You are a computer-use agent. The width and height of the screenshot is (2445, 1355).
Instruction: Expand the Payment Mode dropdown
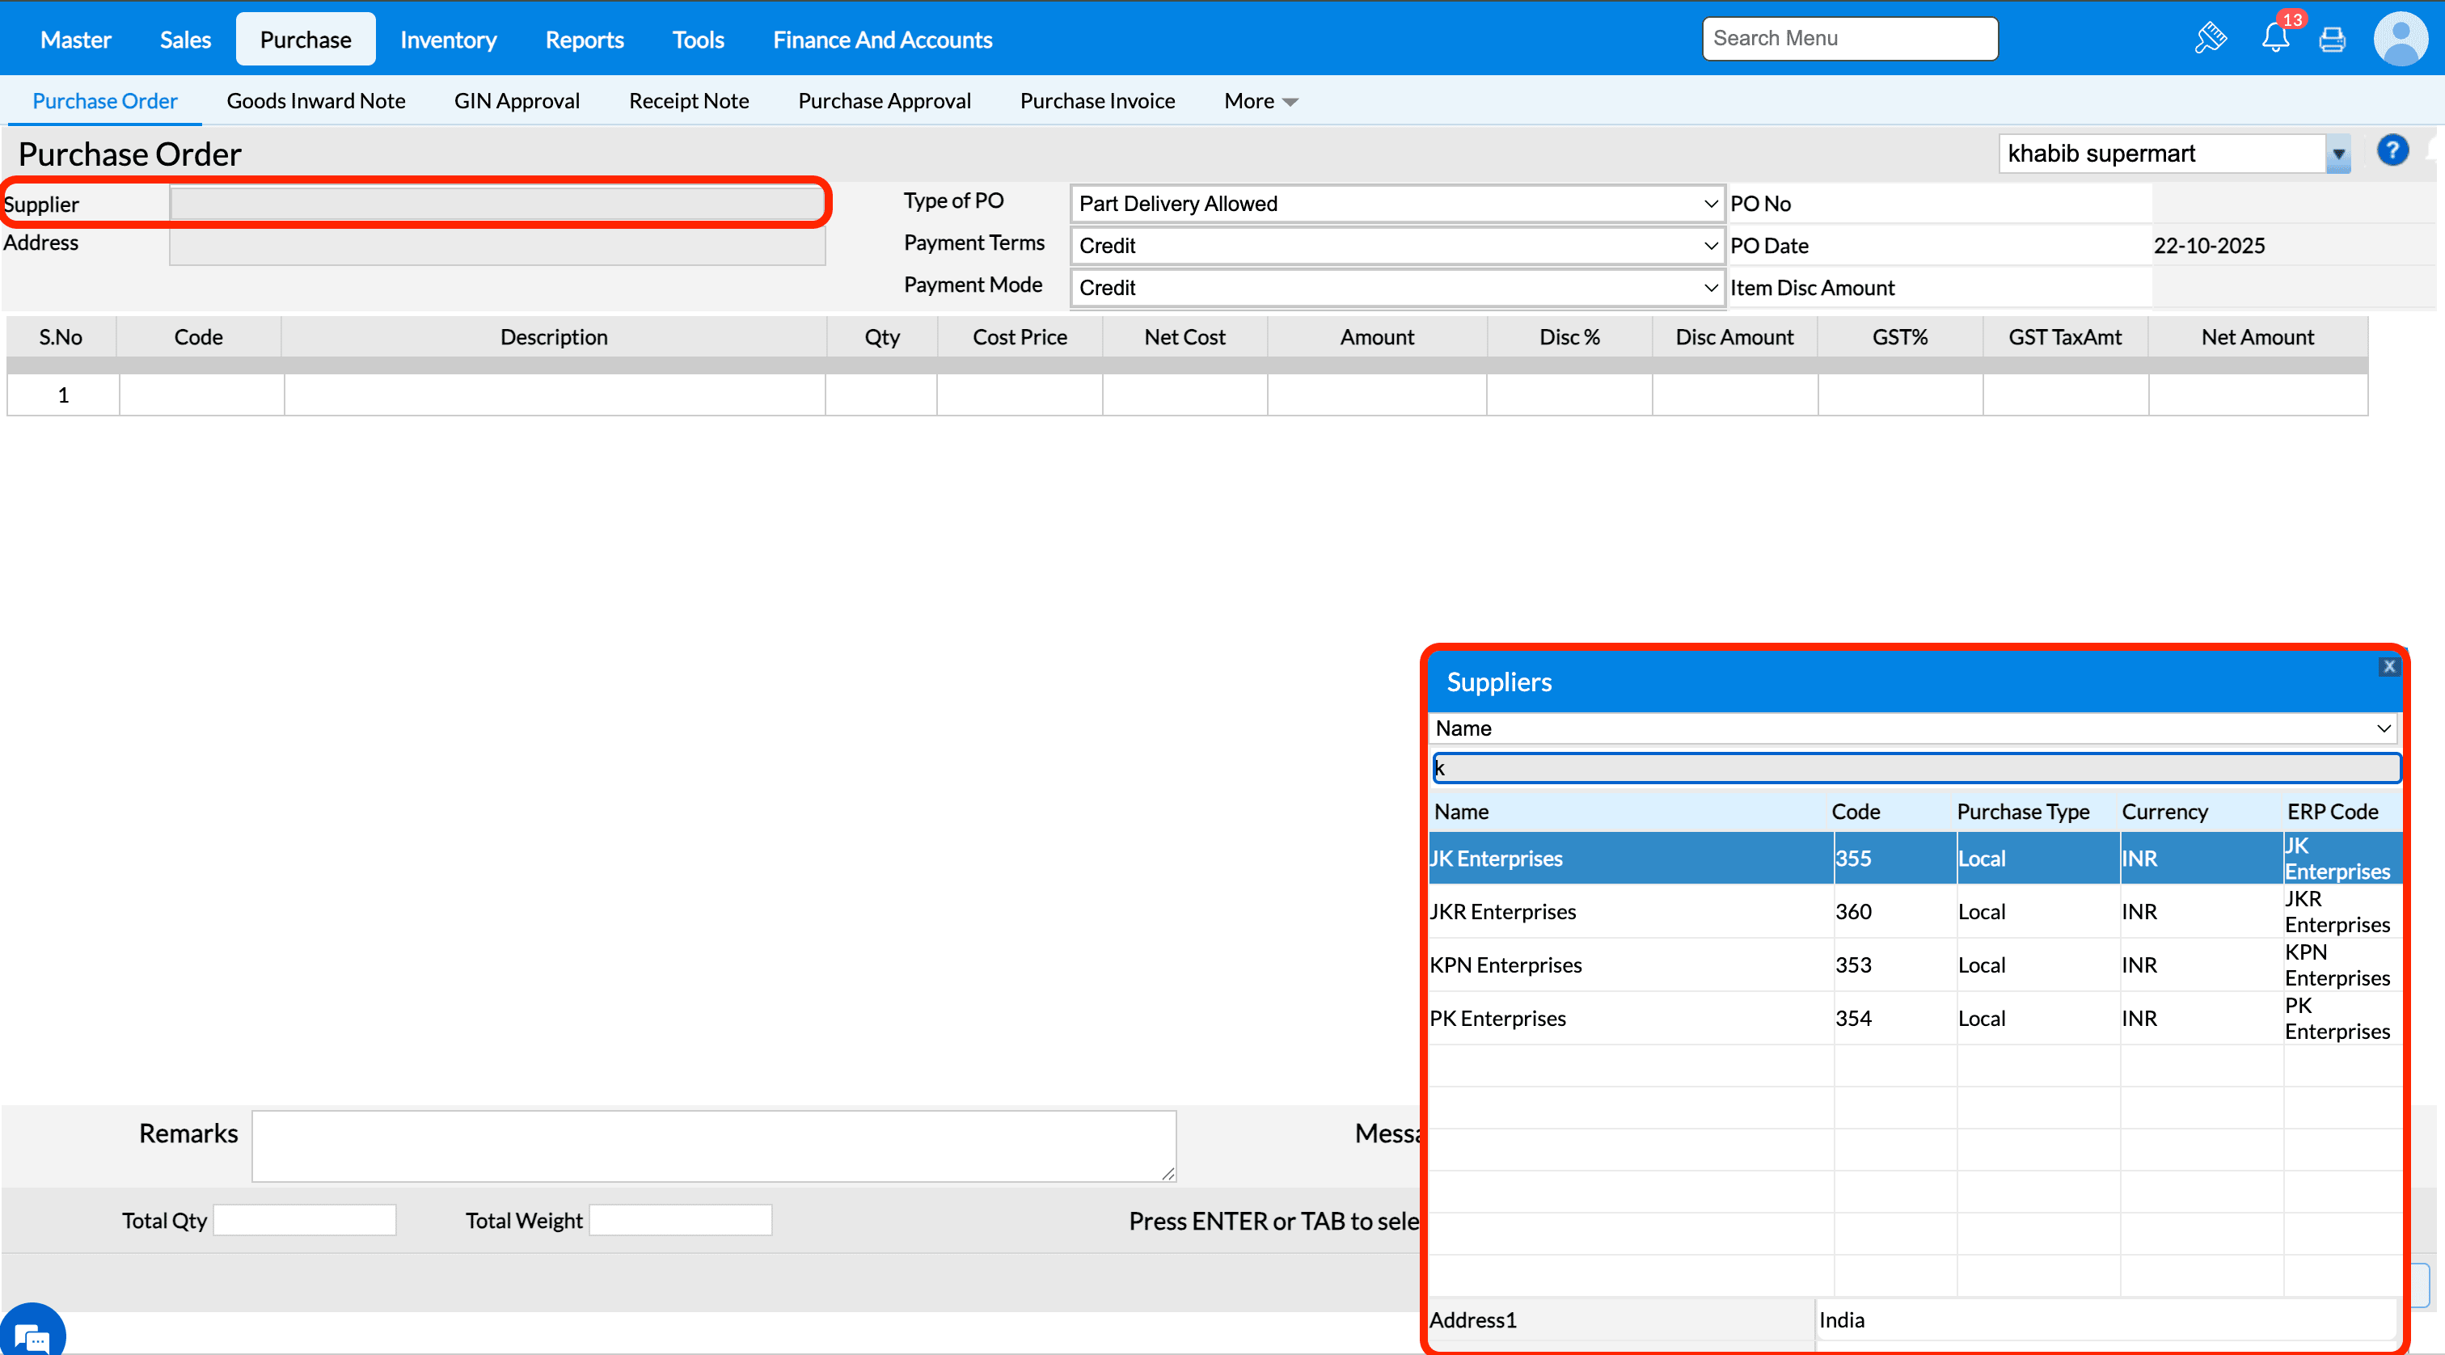(x=1396, y=288)
